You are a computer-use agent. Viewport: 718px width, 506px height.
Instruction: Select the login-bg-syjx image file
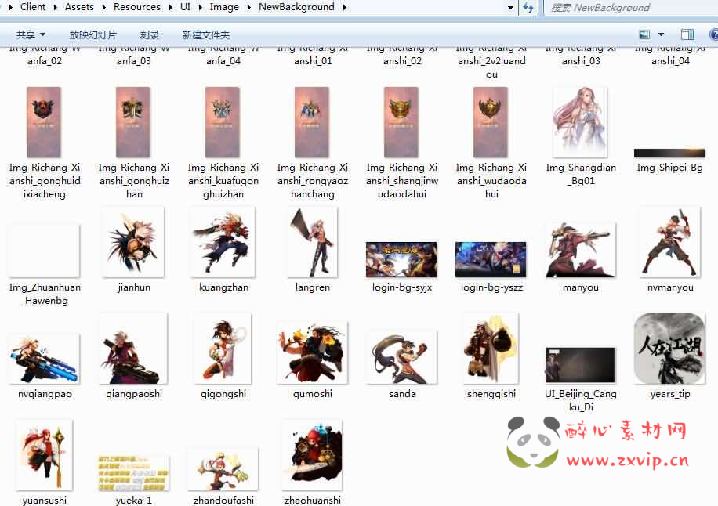point(402,260)
